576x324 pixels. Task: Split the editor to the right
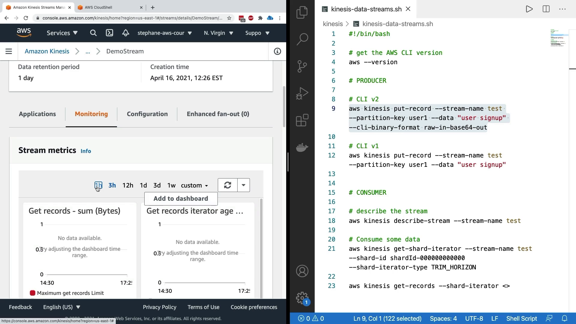click(x=546, y=9)
